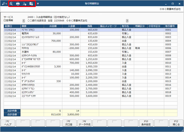This screenshot has height=132, width=184.
Task: Click the balance cell 2,200,000
Action: pyautogui.click(x=90, y=81)
